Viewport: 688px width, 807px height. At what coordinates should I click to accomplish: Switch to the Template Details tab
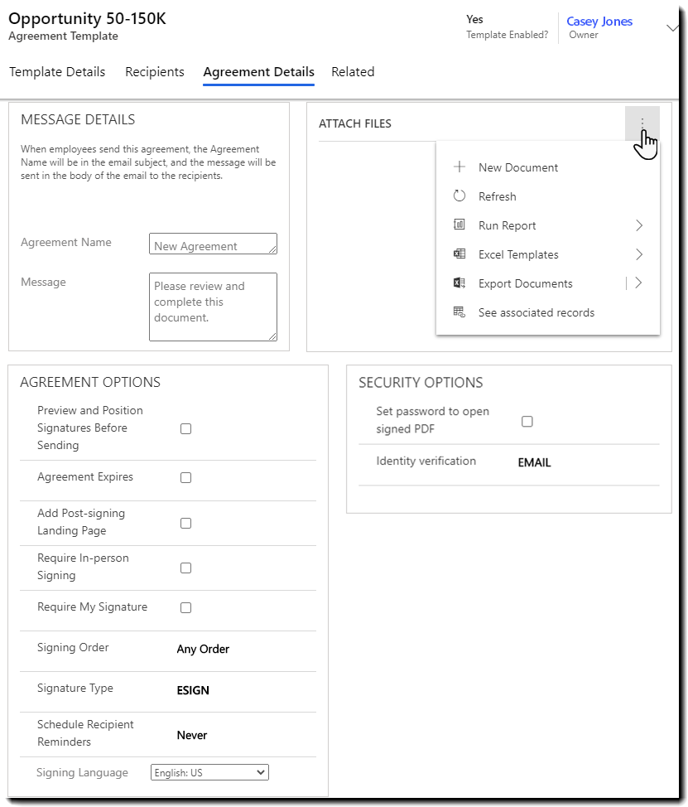point(57,71)
